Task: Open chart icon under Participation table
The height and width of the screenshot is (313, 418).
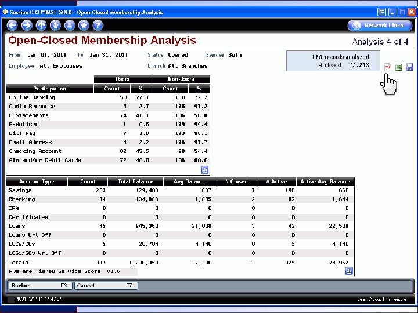Action: click(x=204, y=170)
